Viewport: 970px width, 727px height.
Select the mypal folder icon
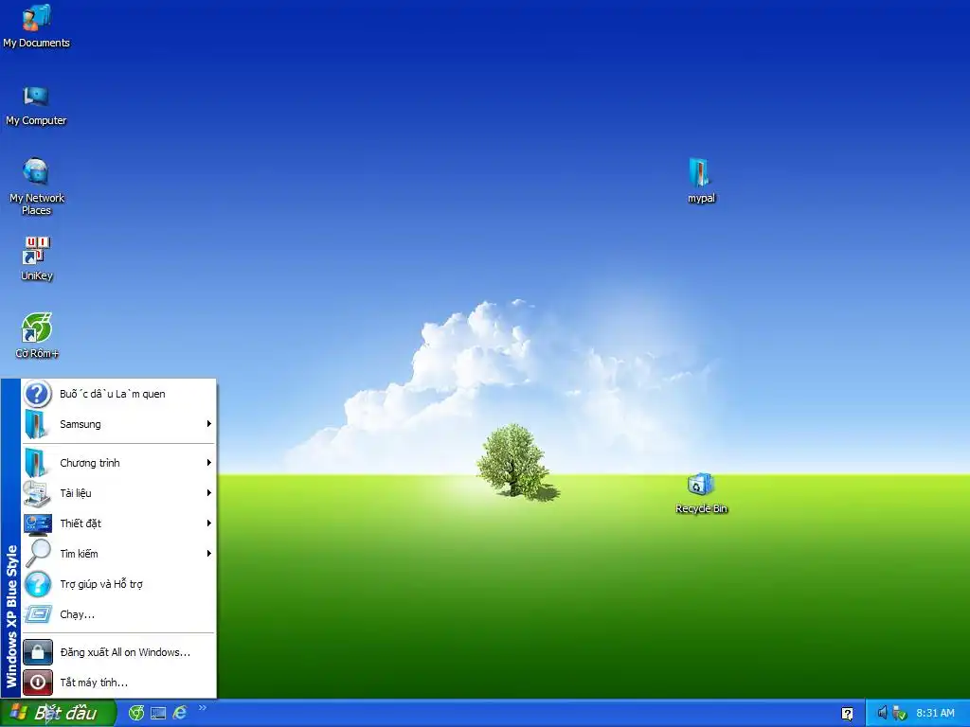pyautogui.click(x=701, y=180)
